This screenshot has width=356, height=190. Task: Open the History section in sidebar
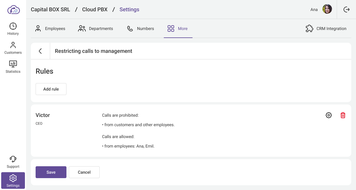pos(13,29)
